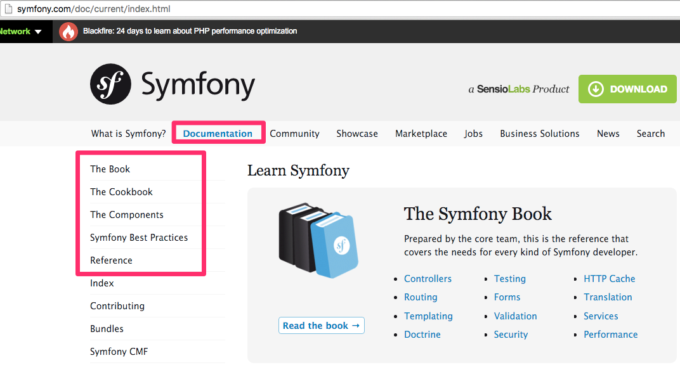Open Symfony Best Practices sidebar link
The width and height of the screenshot is (680, 365).
[139, 238]
